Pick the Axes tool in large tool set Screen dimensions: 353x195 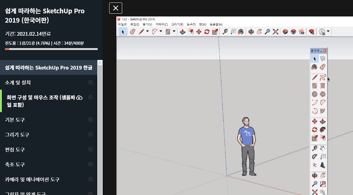[x=314, y=165]
